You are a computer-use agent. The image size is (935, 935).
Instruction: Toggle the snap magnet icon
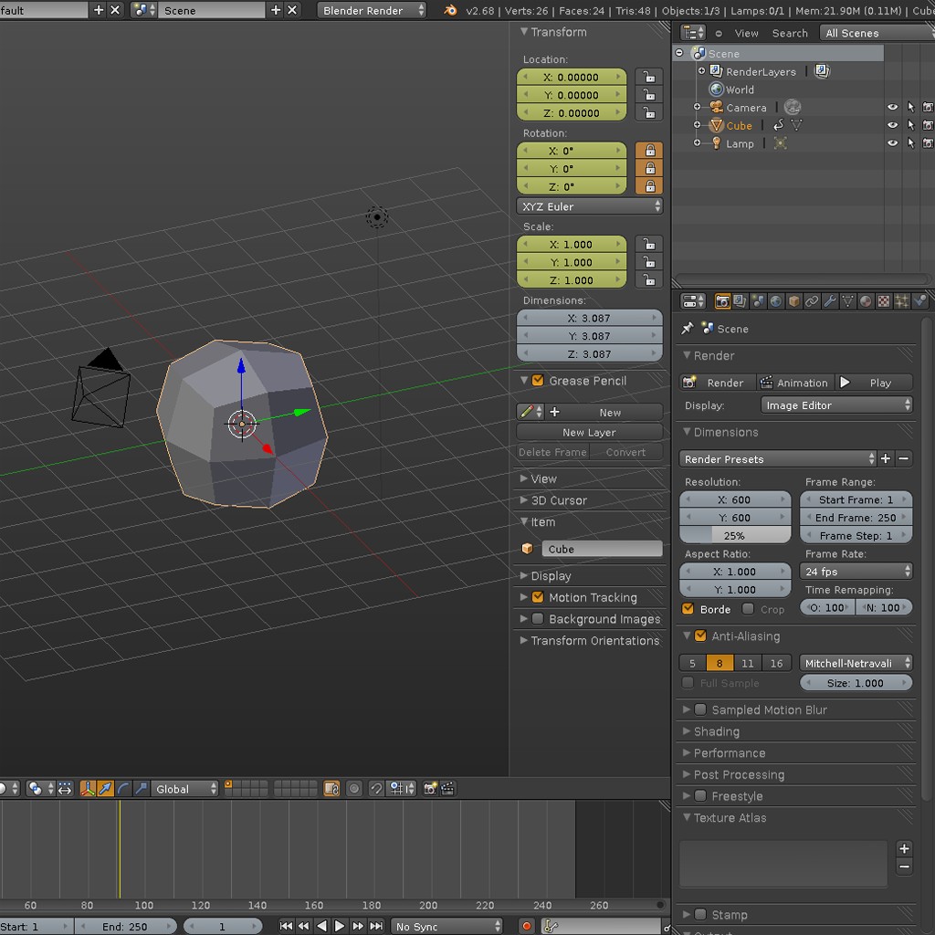tap(376, 789)
